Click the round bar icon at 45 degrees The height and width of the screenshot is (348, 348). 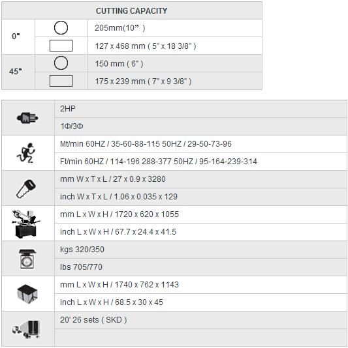tap(61, 63)
